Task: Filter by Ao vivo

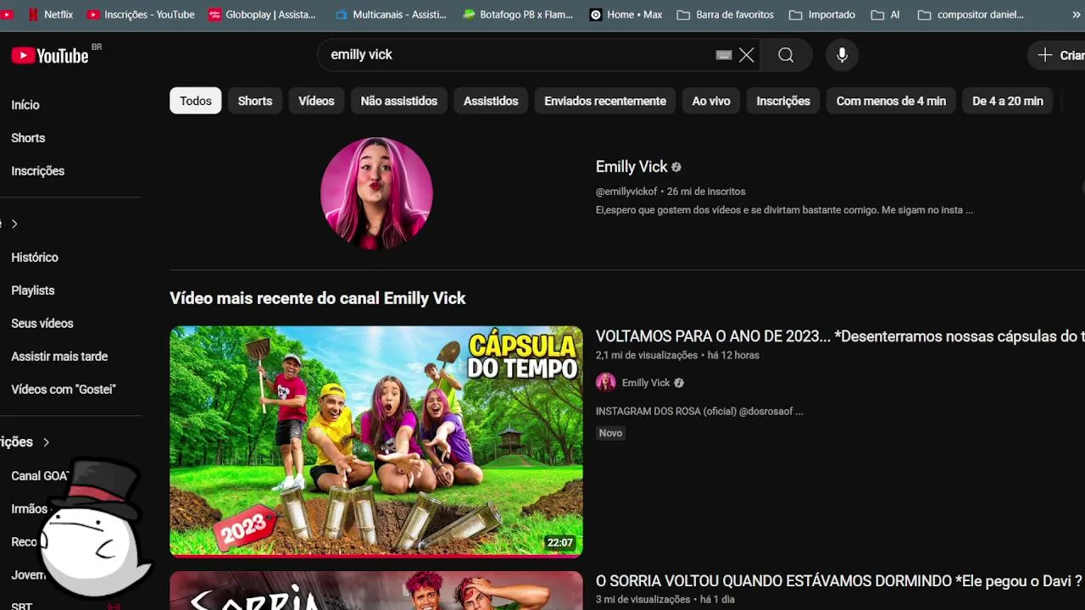Action: click(711, 101)
